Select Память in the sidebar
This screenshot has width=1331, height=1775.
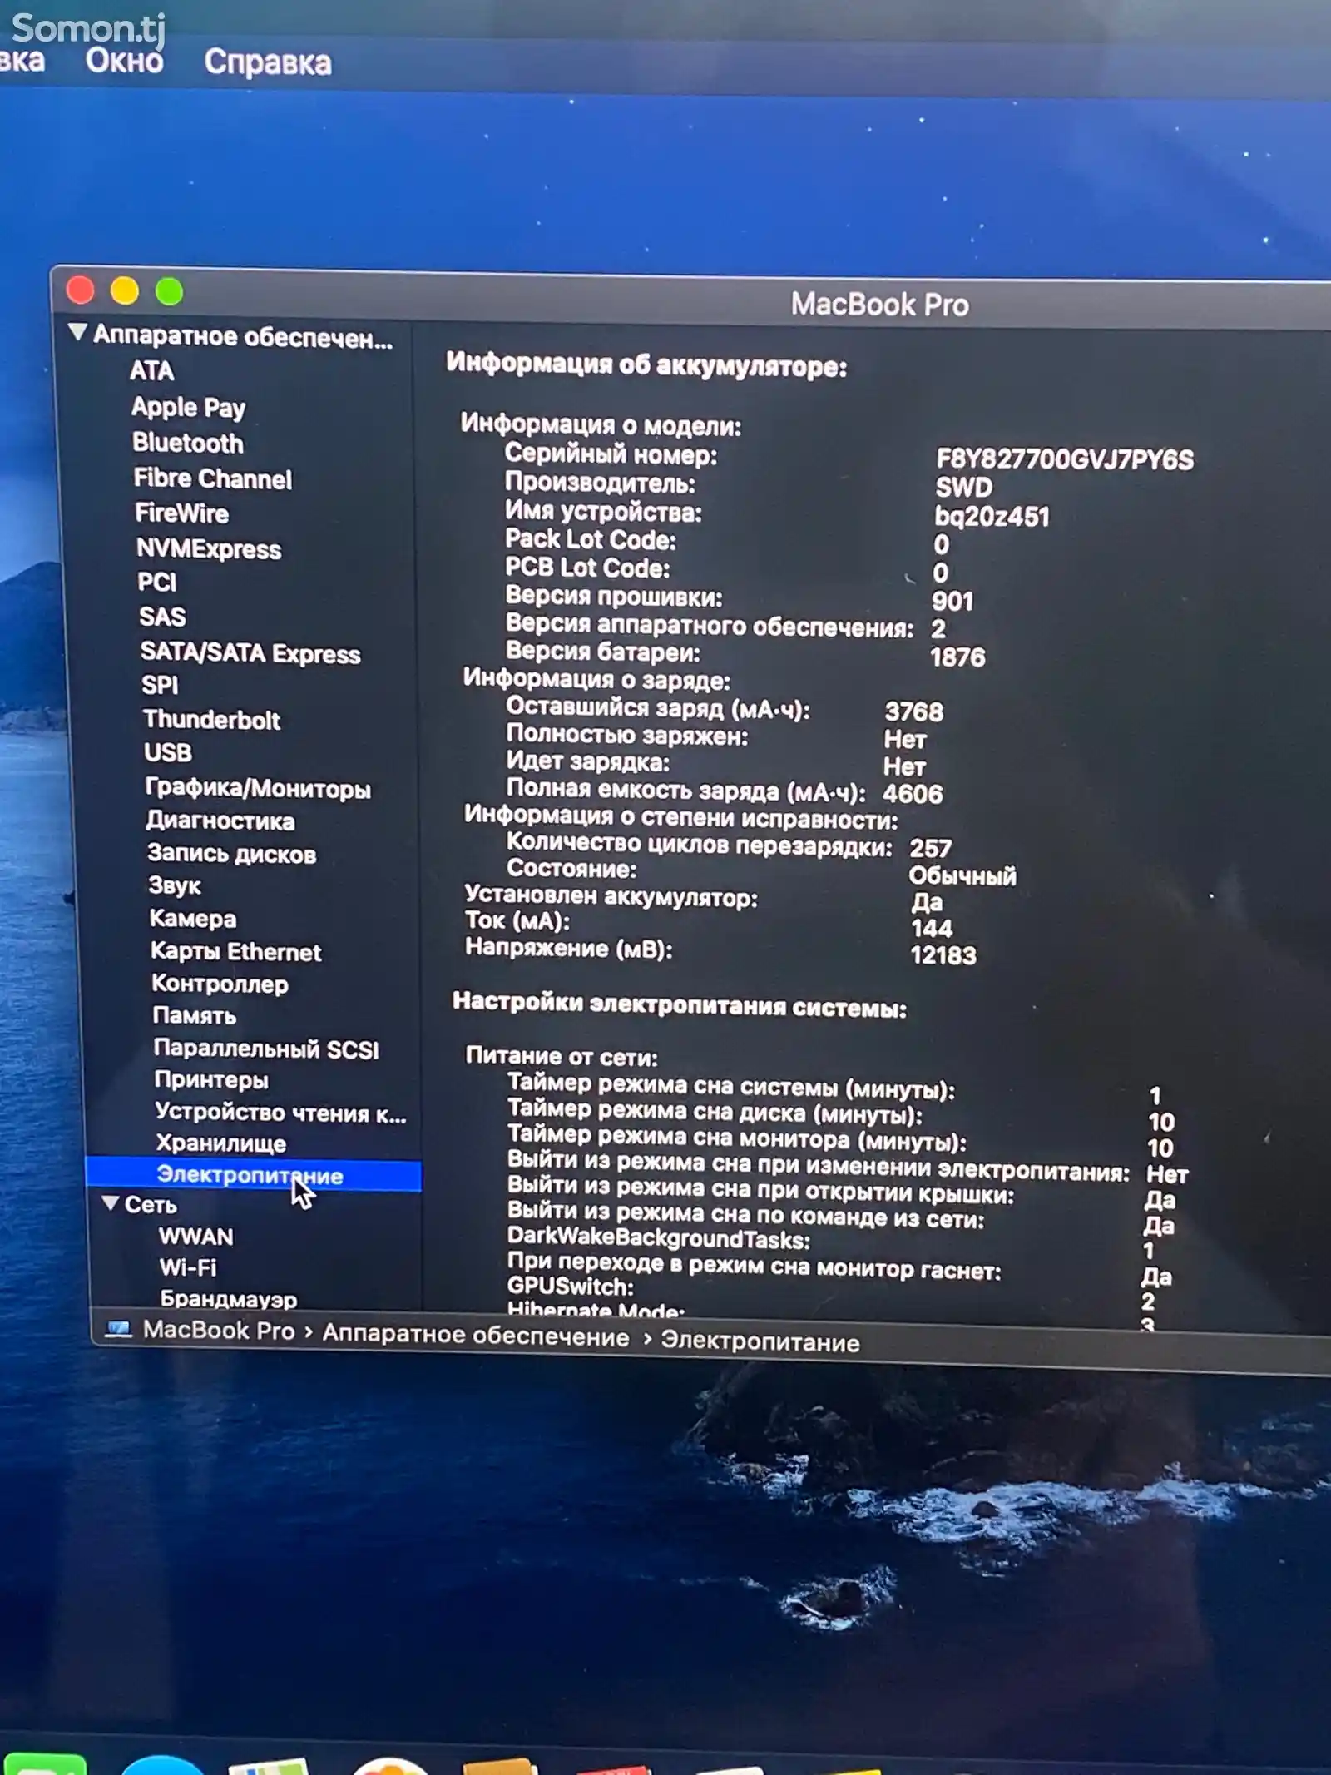tap(195, 1016)
